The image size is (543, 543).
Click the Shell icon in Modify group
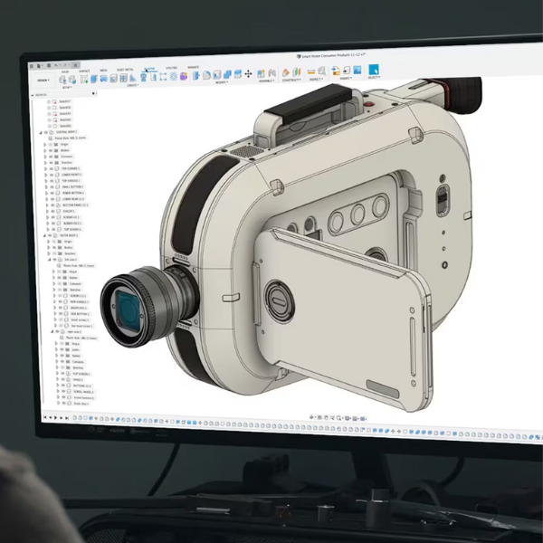click(x=217, y=74)
